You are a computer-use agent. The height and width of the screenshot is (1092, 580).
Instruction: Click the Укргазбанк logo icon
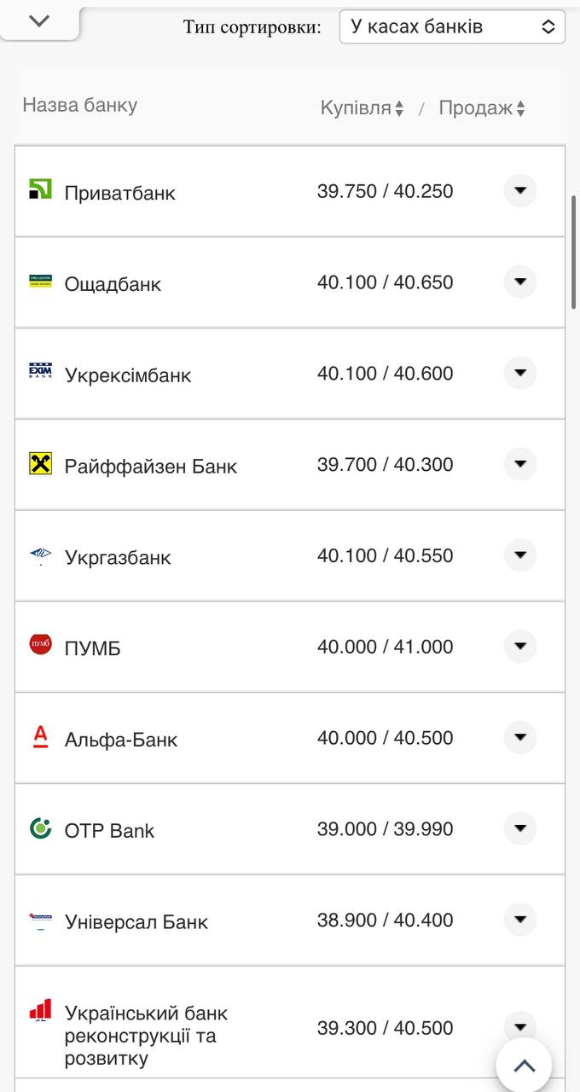coord(40,555)
